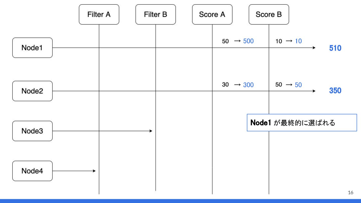The width and height of the screenshot is (361, 203).
Task: Click the blue weighted score 300
Action: click(x=248, y=85)
